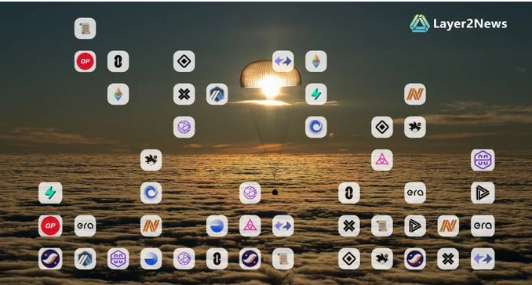Image resolution: width=532 pixels, height=285 pixels.
Task: Select the purple arrows icon directly below an era icon
Action: [x=483, y=258]
